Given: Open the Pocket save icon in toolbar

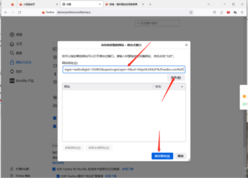Looking at the screenshot, I should pyautogui.click(x=215, y=12).
